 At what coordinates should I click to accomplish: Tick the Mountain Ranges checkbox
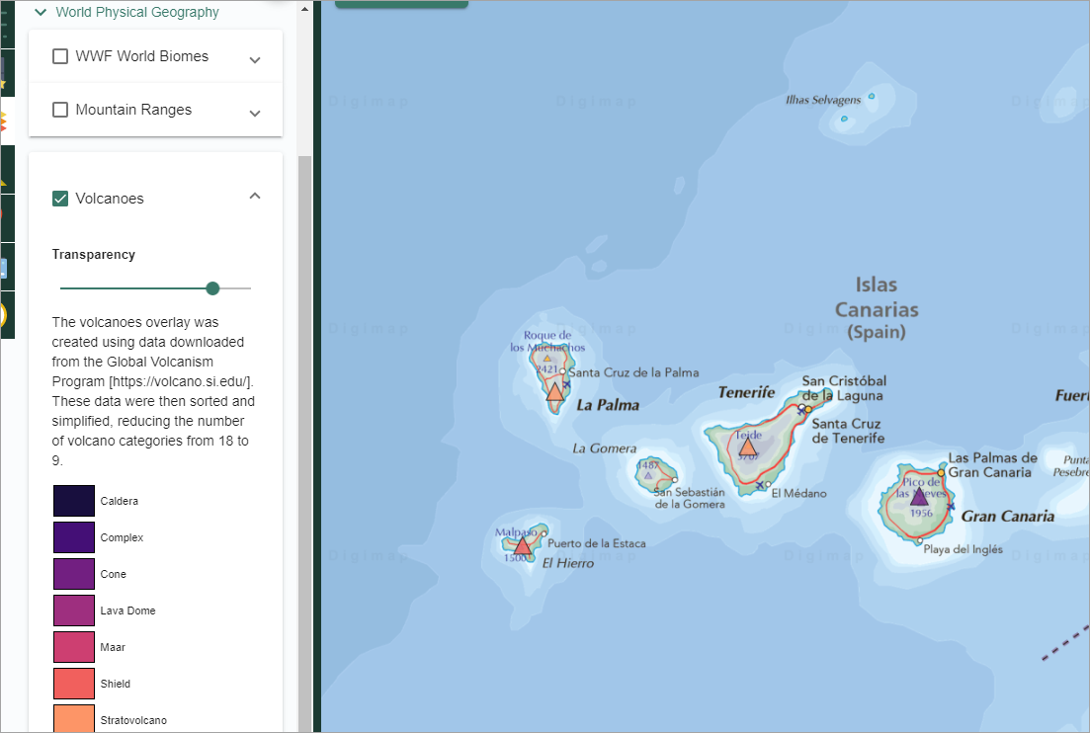(x=60, y=110)
